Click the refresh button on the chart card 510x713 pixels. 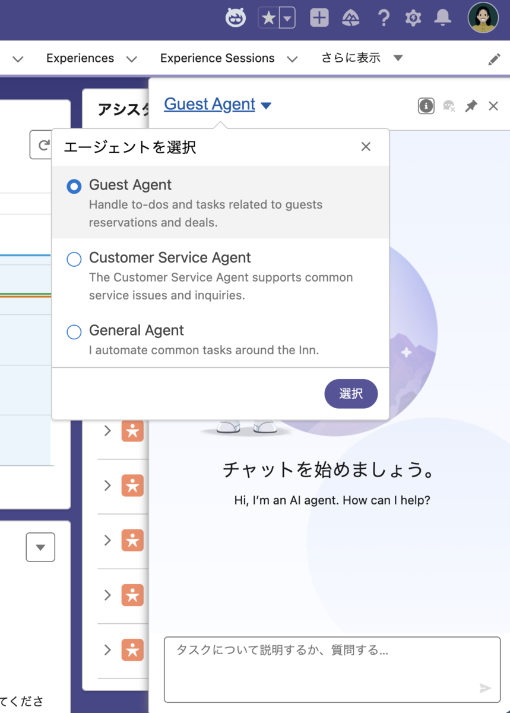[41, 145]
